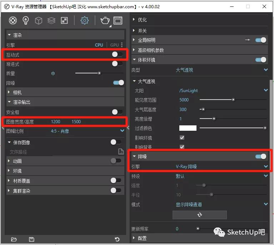
Task: Adjust the 能见度范围 slider
Action: pos(233,100)
